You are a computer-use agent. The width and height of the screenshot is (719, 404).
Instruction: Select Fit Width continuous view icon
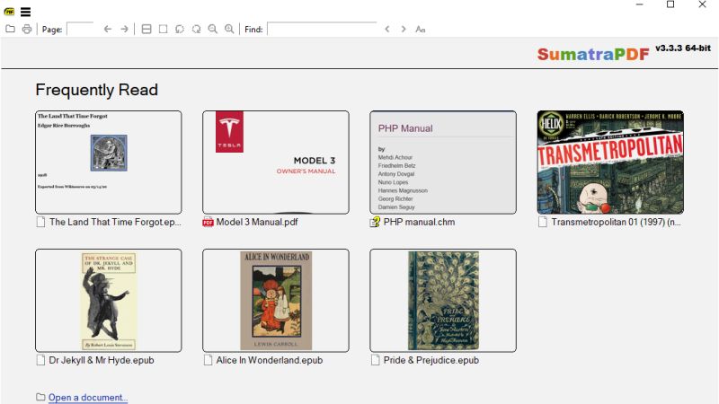click(x=146, y=29)
